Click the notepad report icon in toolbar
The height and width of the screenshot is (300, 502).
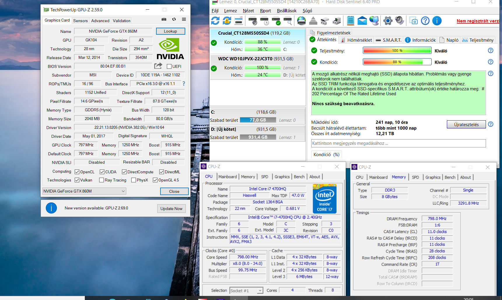(351, 21)
